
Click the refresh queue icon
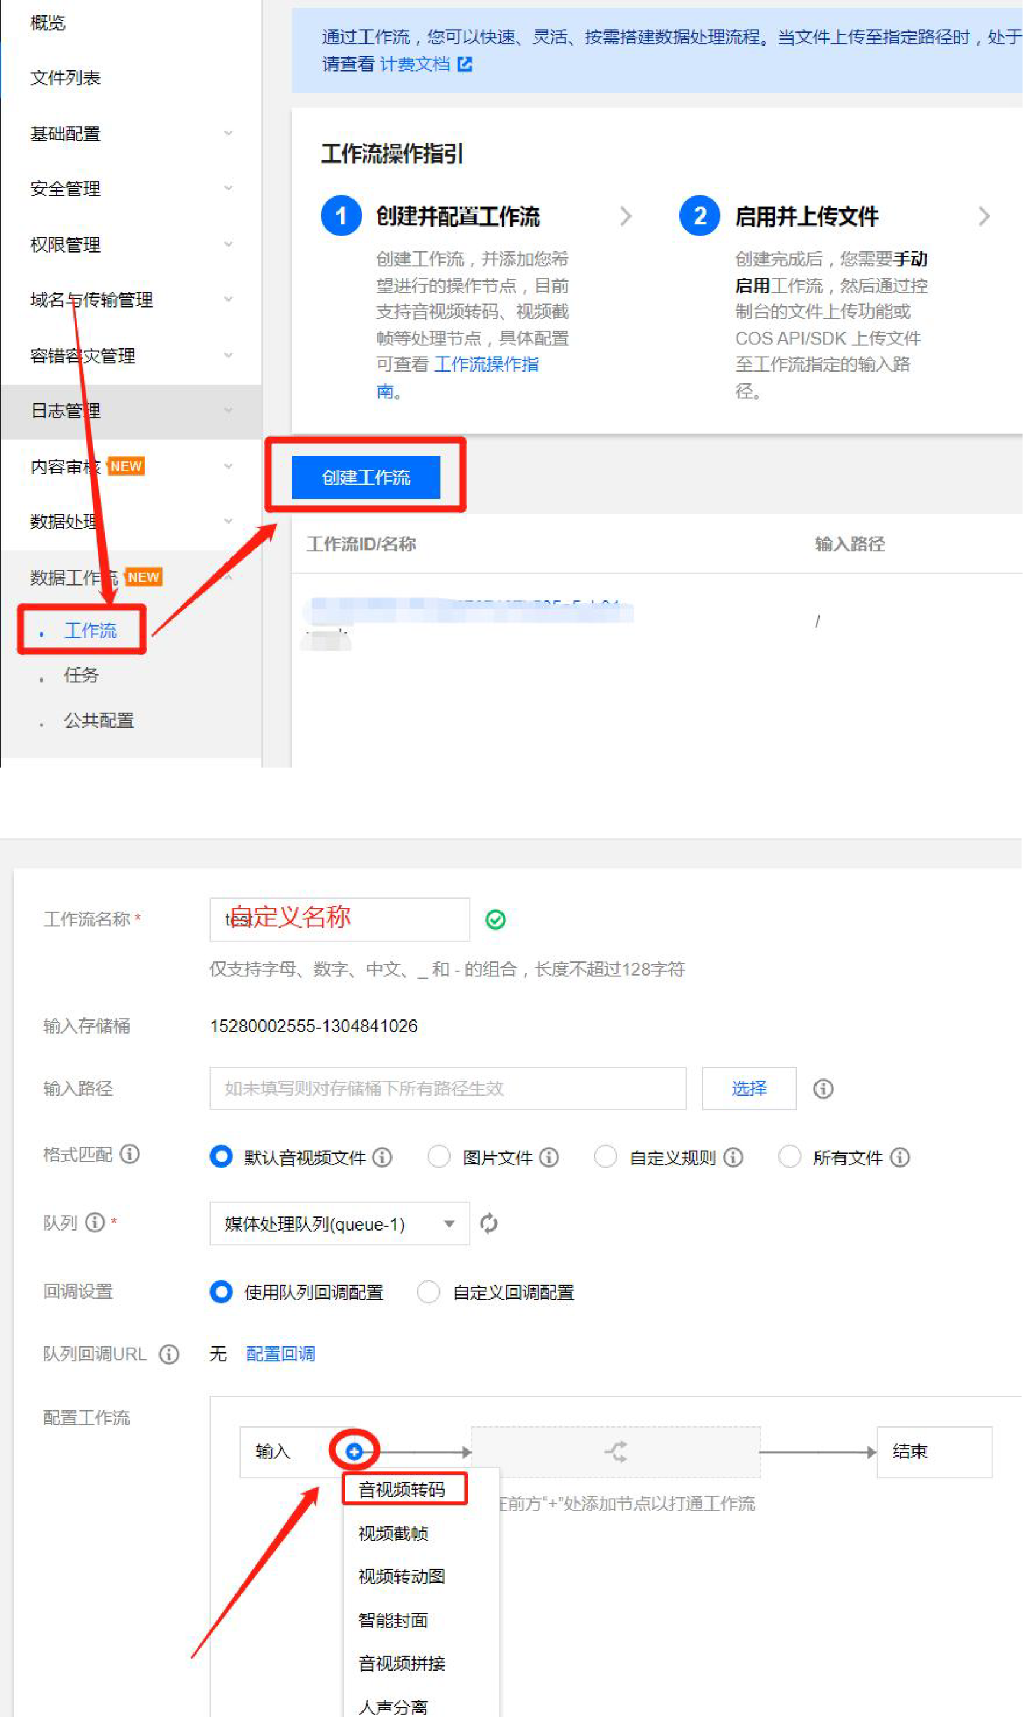(x=489, y=1224)
